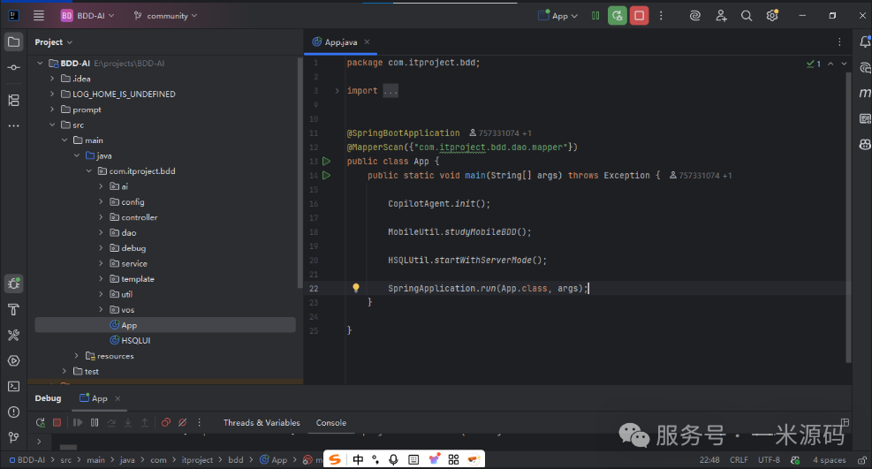Open the Maven tool window
Image resolution: width=872 pixels, height=469 pixels.
click(x=865, y=93)
